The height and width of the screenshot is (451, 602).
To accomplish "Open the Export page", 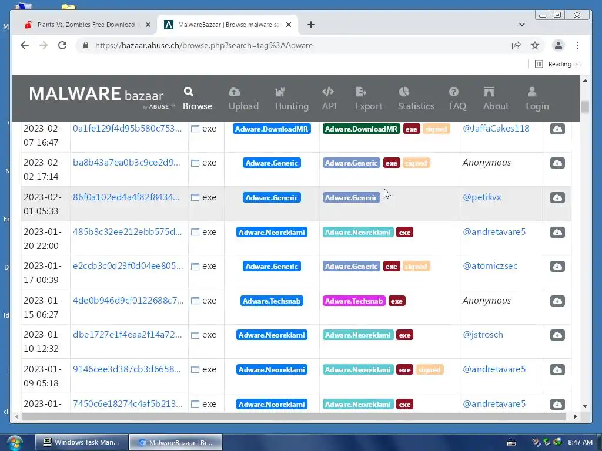I will 369,99.
